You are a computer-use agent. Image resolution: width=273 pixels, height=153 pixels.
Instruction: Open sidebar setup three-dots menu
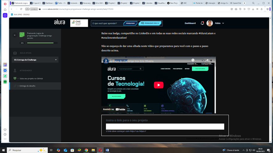point(5,139)
